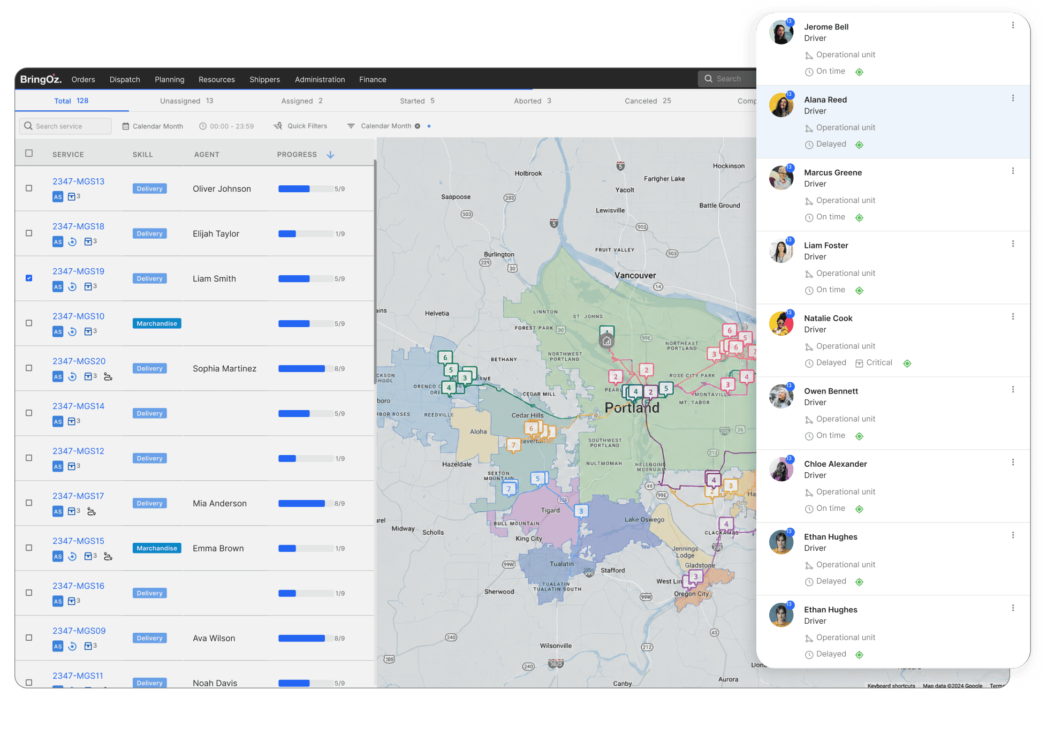Check the box for service 2347-MGS13
Screen dimensions: 1047x750
[29, 188]
